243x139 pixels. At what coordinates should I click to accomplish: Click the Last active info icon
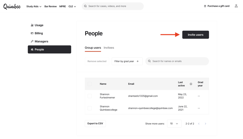tap(191, 84)
